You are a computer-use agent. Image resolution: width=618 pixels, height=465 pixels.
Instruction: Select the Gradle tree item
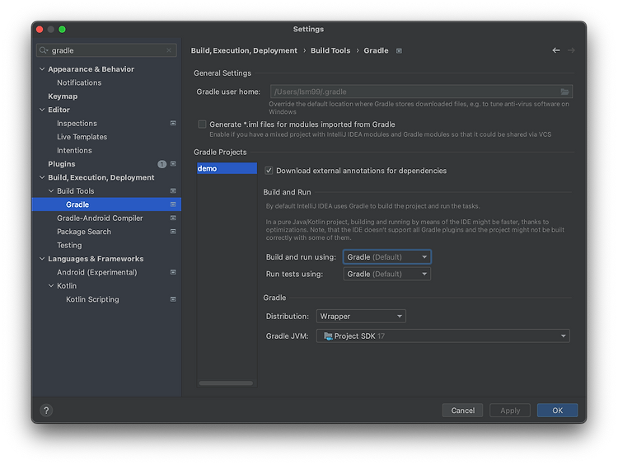(106, 204)
